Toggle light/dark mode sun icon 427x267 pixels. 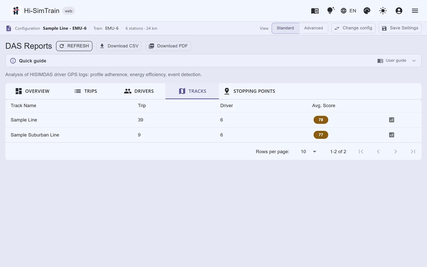coord(383,11)
